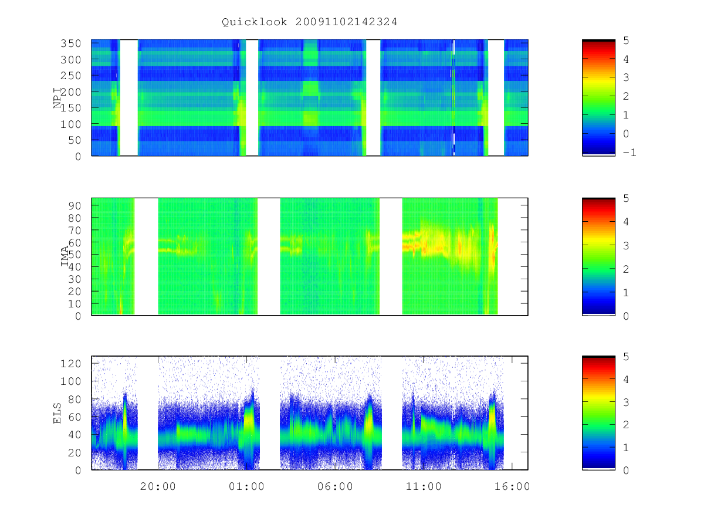Click the NPI panel color scale bar
This screenshot has height=528, width=704.
598,98
